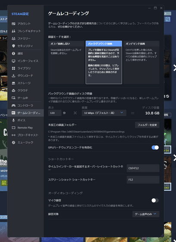Click the 通知 alert icon

(x=13, y=54)
